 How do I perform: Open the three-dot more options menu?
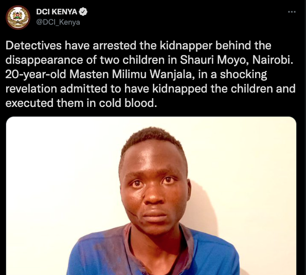tap(292, 12)
